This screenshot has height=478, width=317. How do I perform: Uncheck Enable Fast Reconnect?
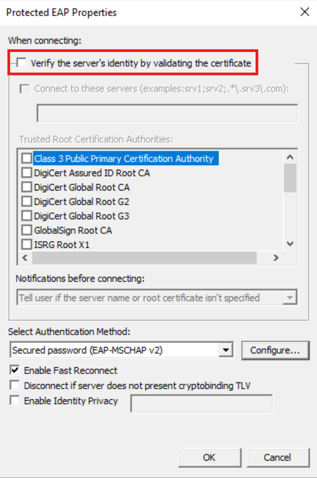(15, 370)
